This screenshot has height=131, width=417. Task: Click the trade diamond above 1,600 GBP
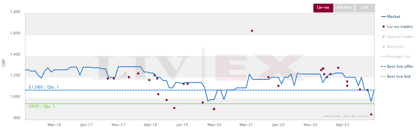[252, 31]
